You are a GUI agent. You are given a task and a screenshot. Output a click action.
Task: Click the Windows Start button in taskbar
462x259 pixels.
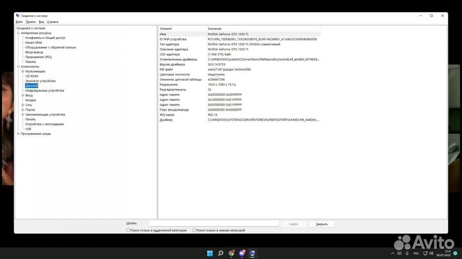click(210, 254)
